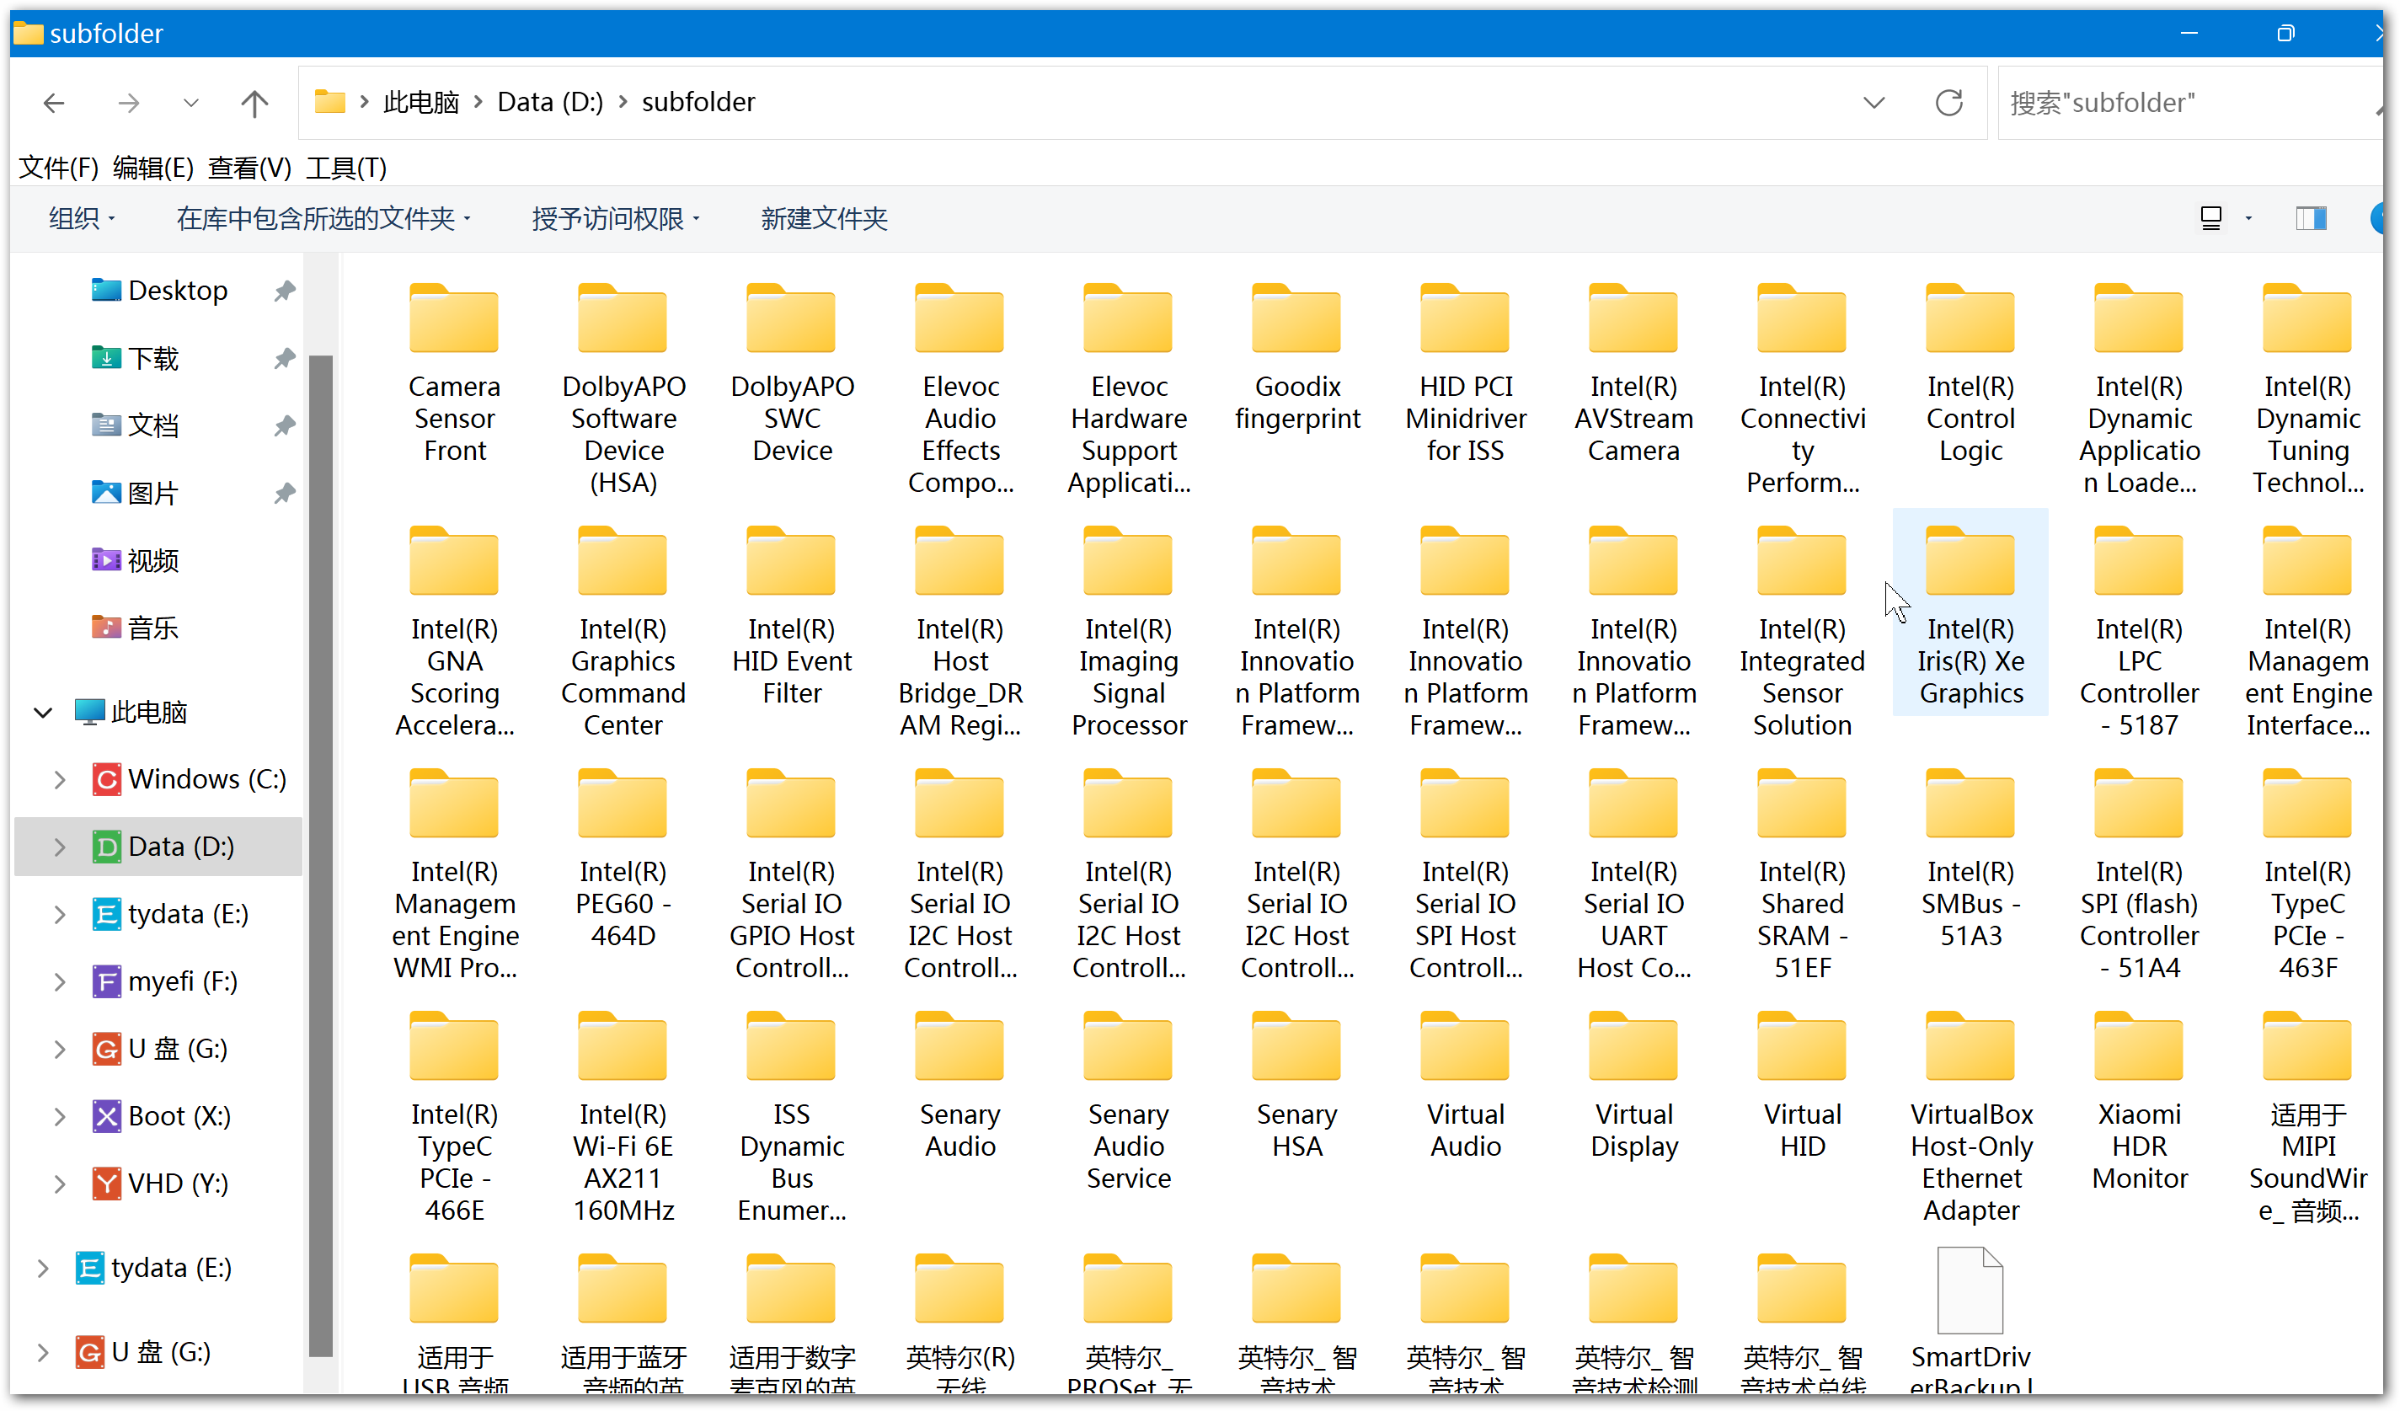
Task: Collapse the 此电脑 tree node
Action: [x=42, y=712]
